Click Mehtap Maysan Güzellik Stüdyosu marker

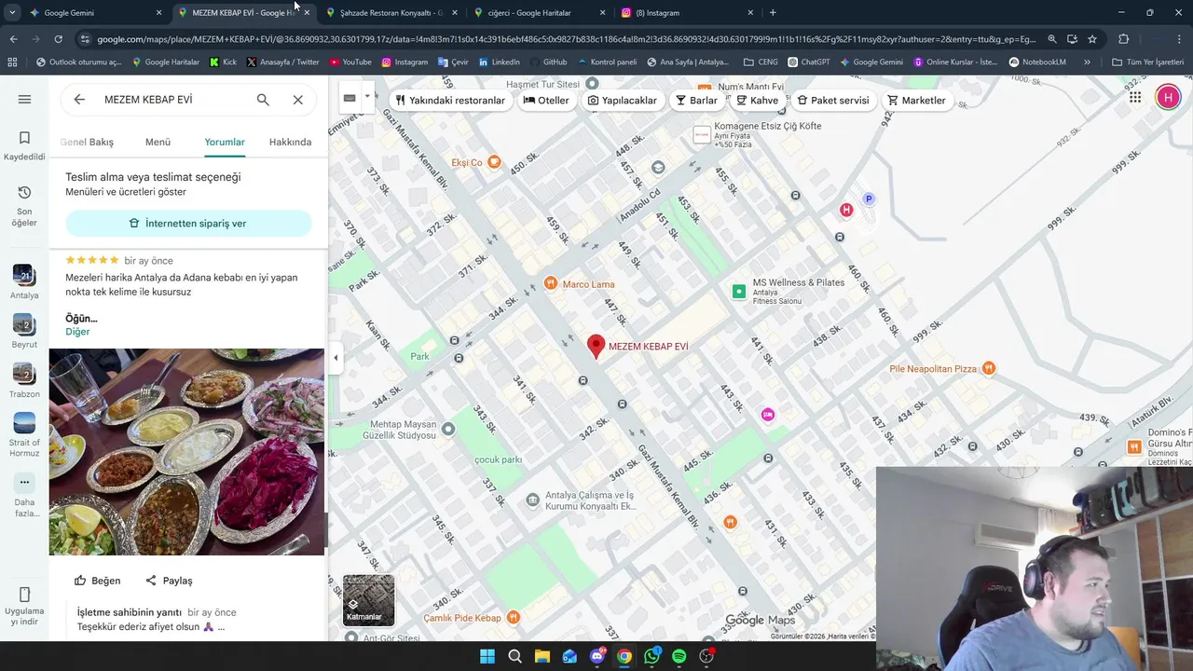click(x=448, y=429)
